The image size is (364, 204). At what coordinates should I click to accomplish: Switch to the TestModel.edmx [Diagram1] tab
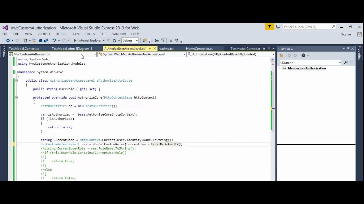pyautogui.click(x=72, y=49)
